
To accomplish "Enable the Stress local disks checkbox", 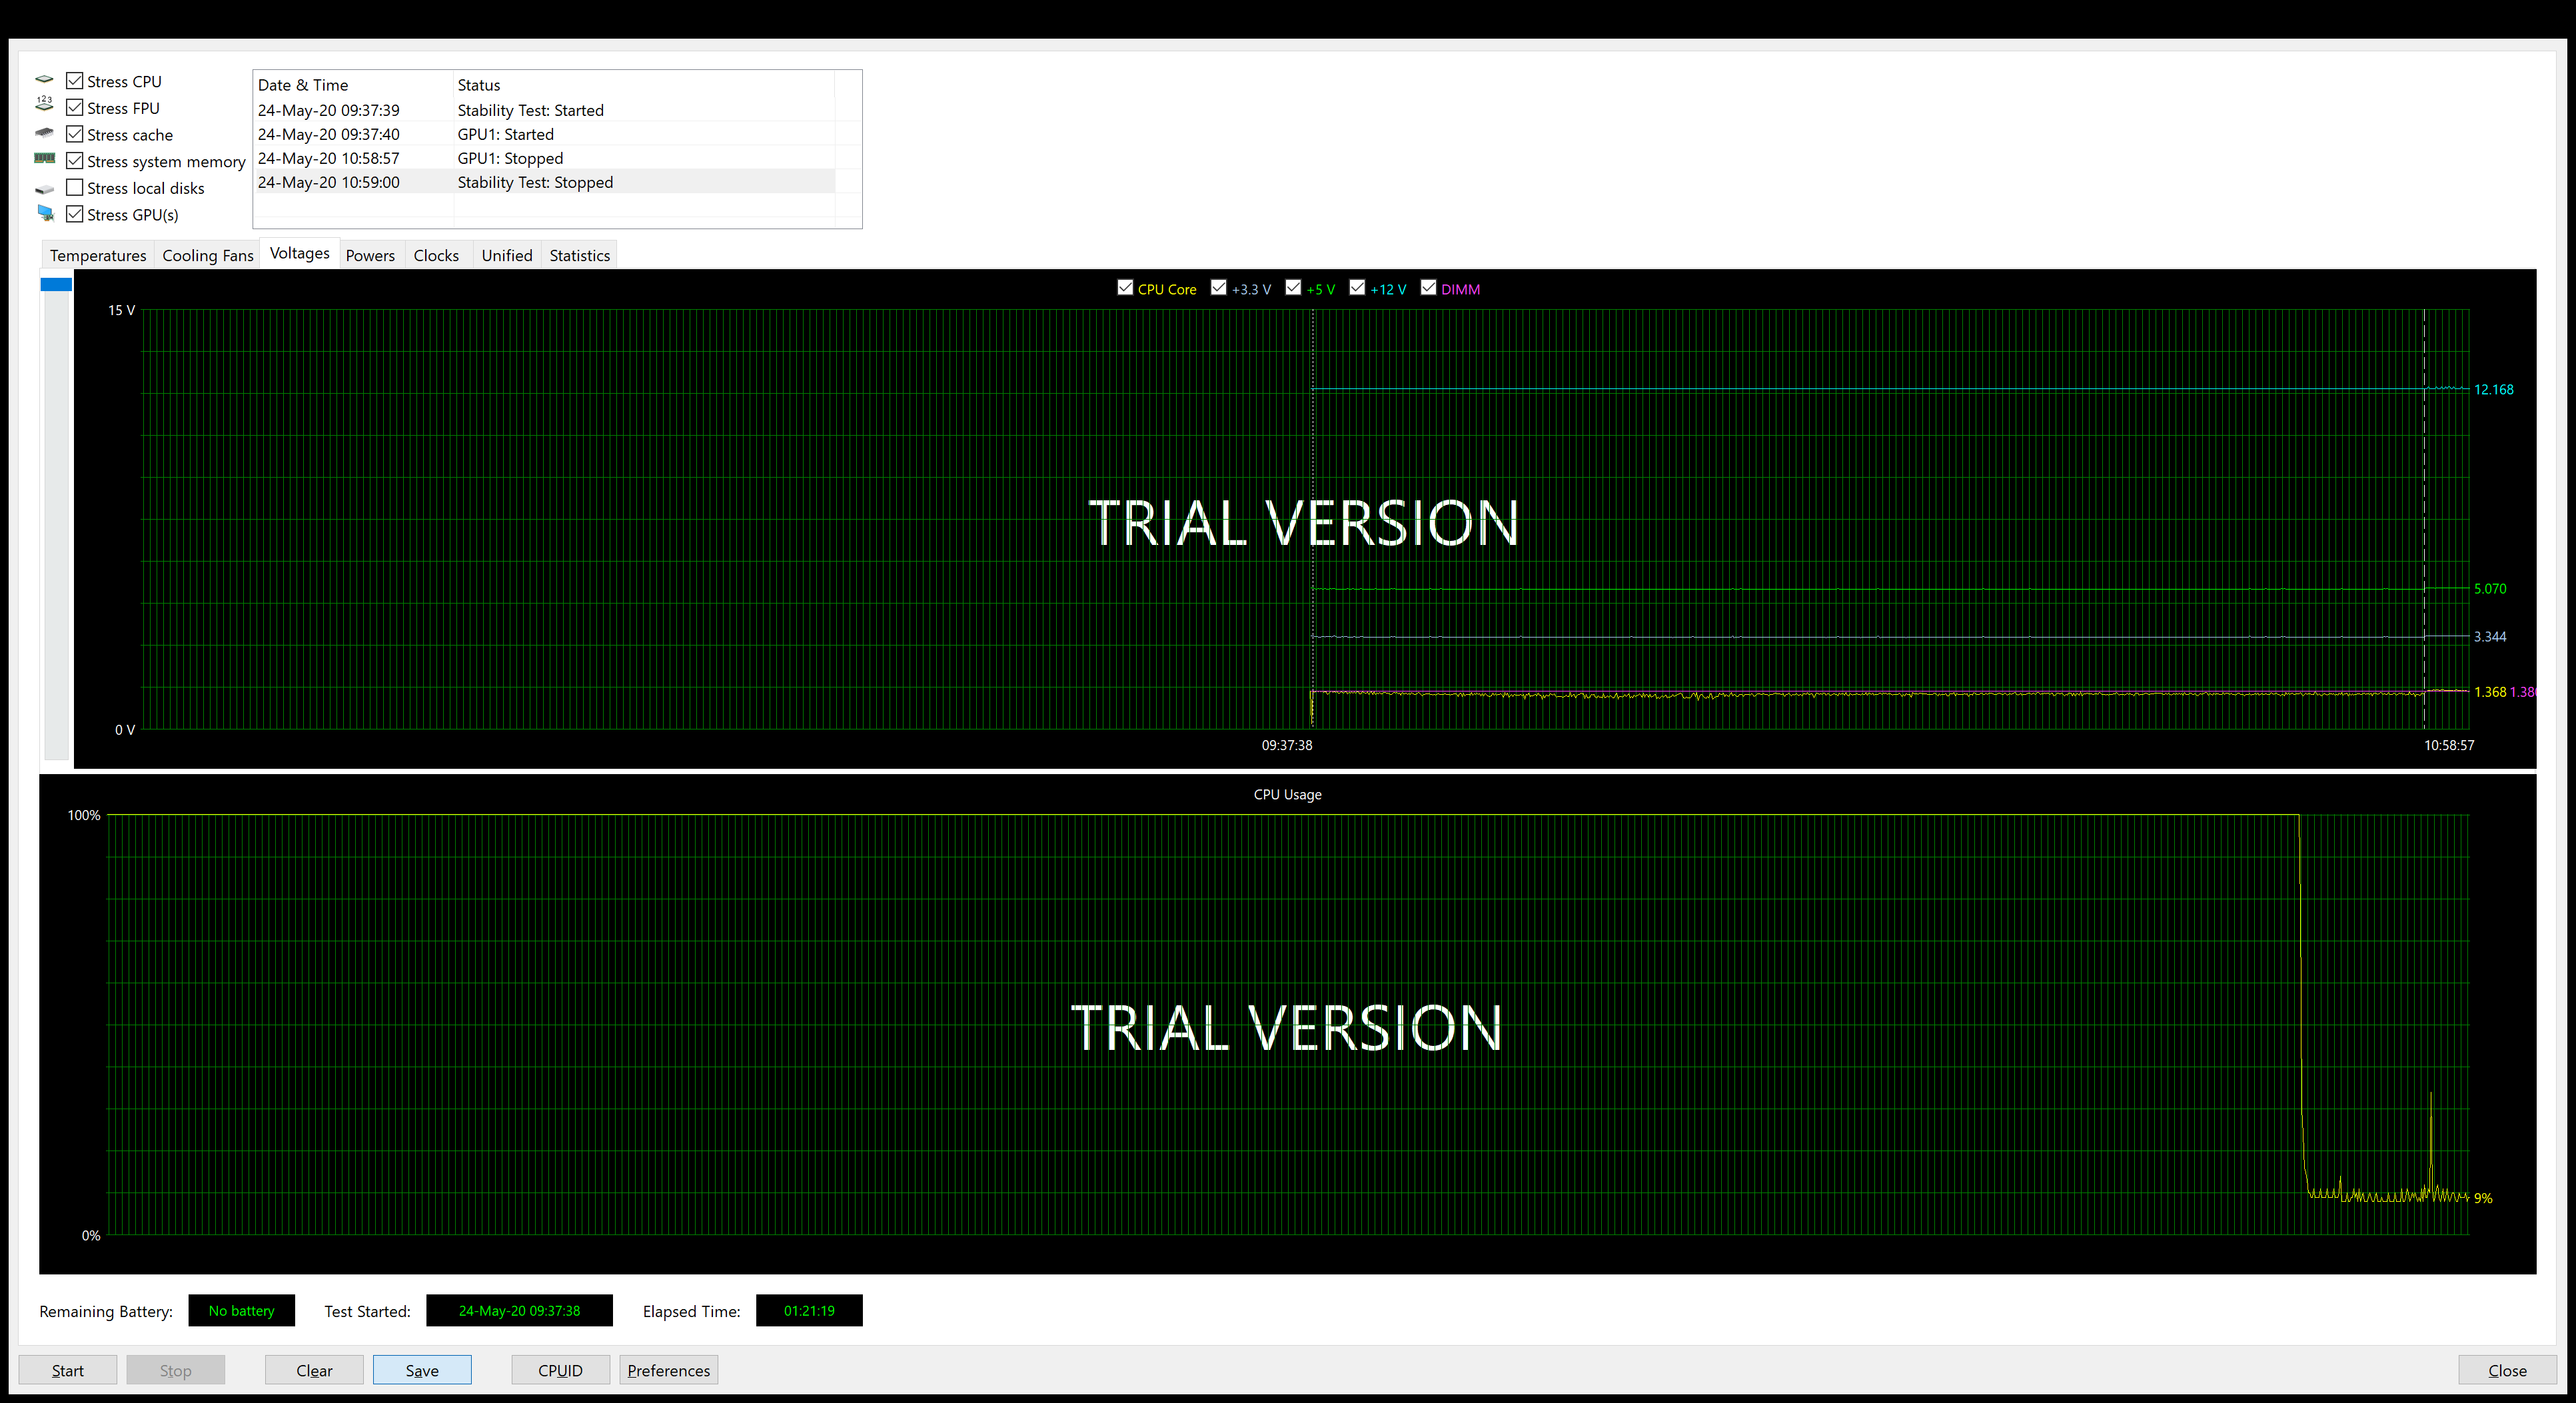I will pos(75,187).
